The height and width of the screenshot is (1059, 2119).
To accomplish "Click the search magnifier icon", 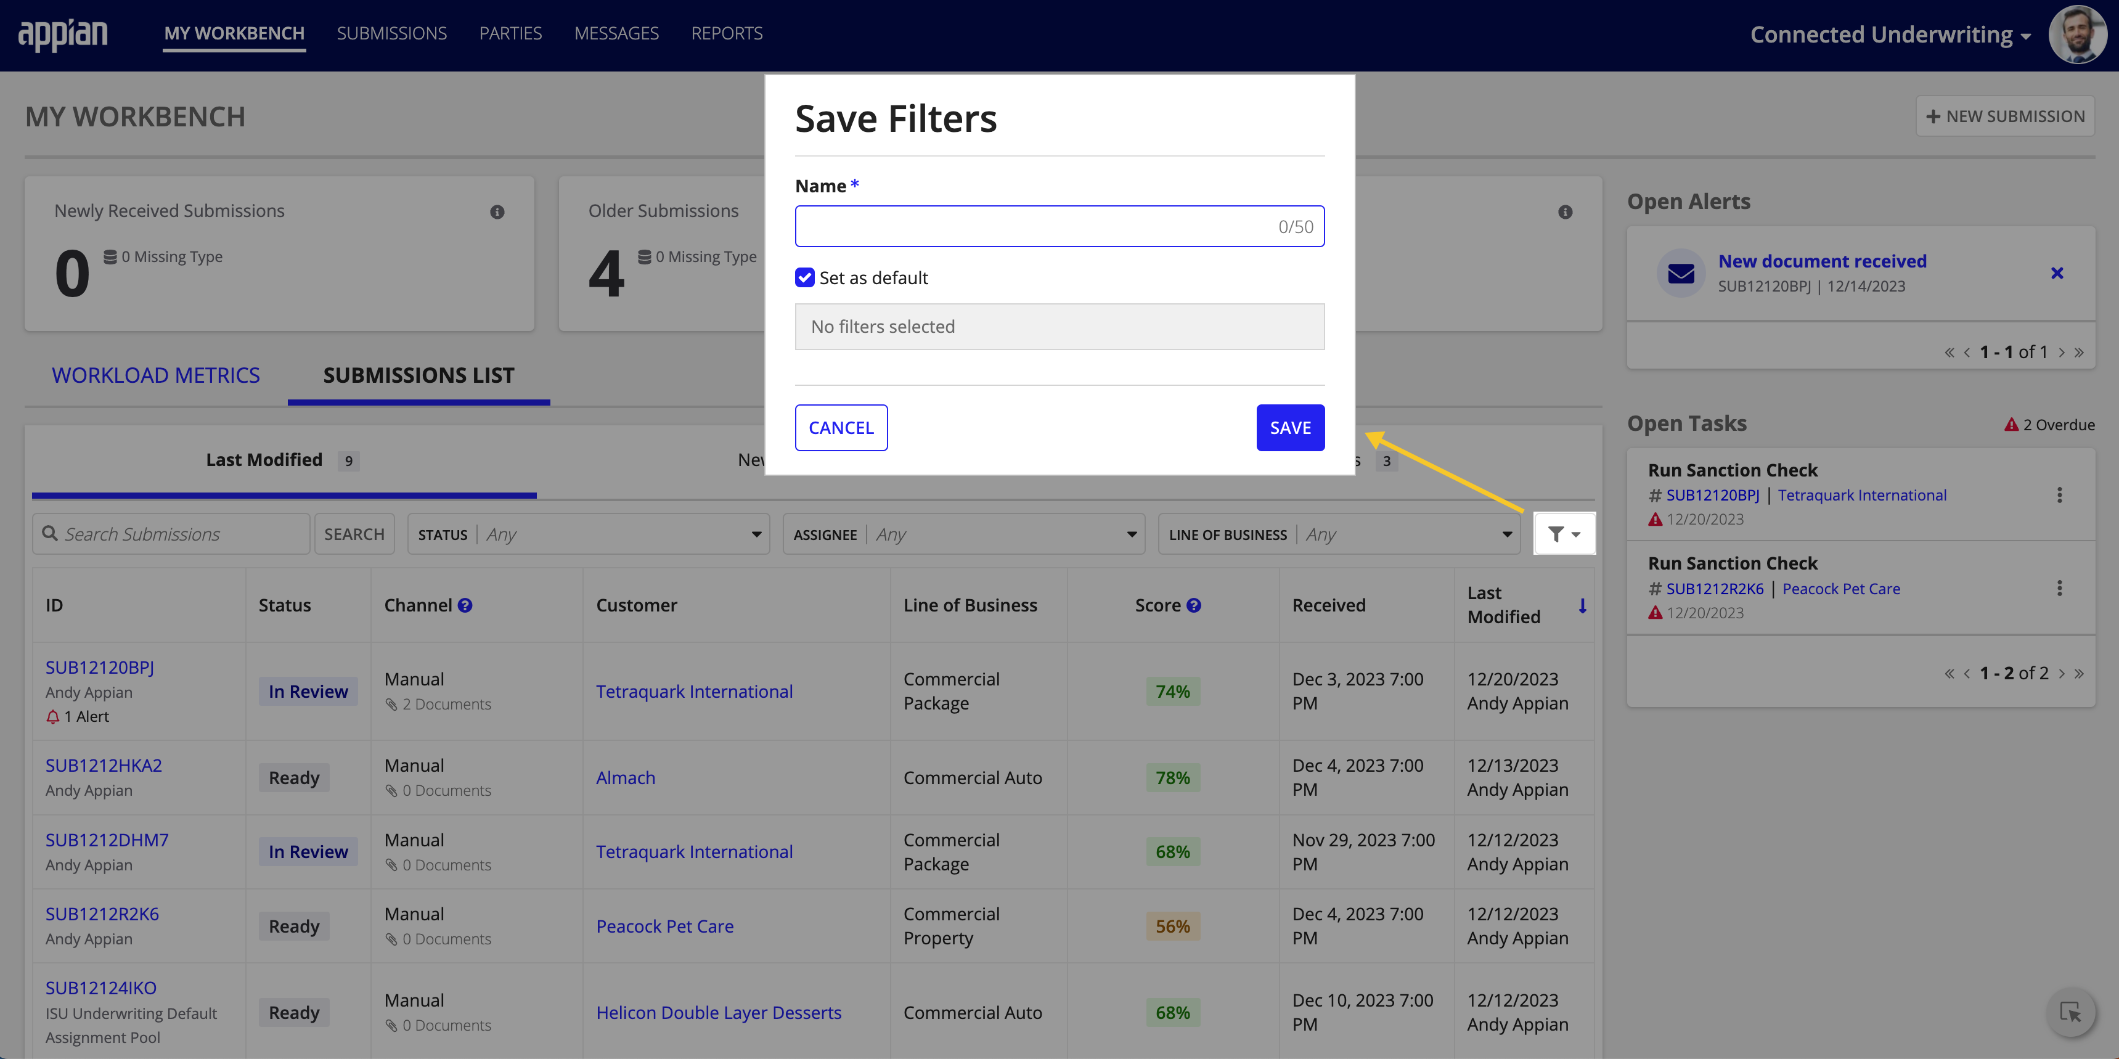I will click(50, 533).
